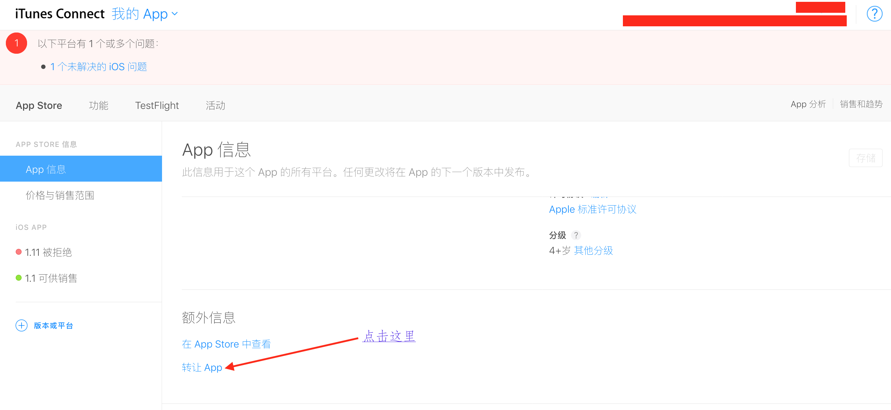Click the plus icon beside 版本或平台
The width and height of the screenshot is (891, 410).
22,325
